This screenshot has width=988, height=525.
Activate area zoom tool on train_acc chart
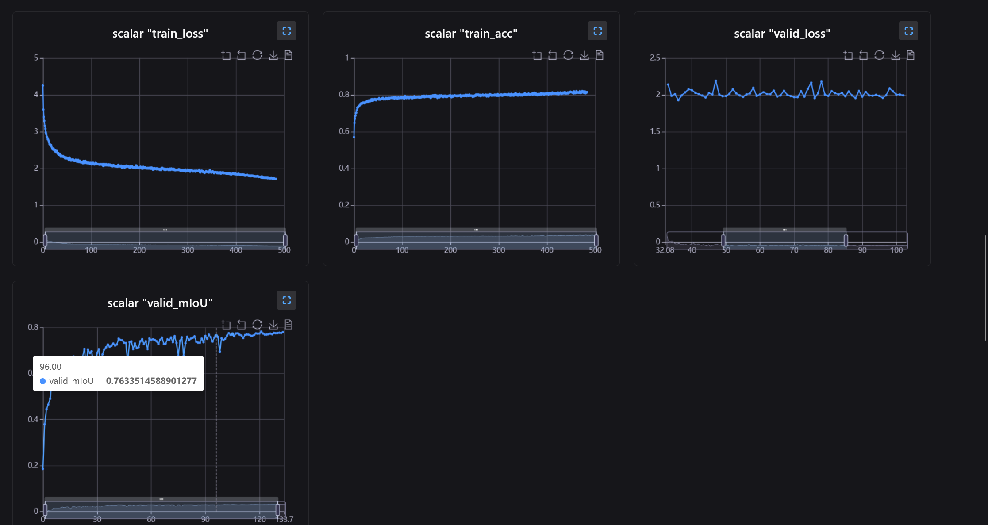click(x=537, y=55)
